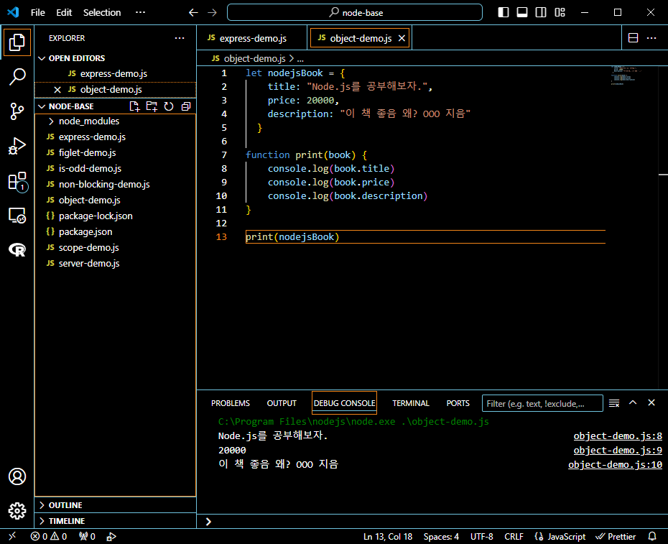Viewport: 668px width, 544px height.
Task: Toggle the Secondary Side Bar
Action: pyautogui.click(x=541, y=12)
